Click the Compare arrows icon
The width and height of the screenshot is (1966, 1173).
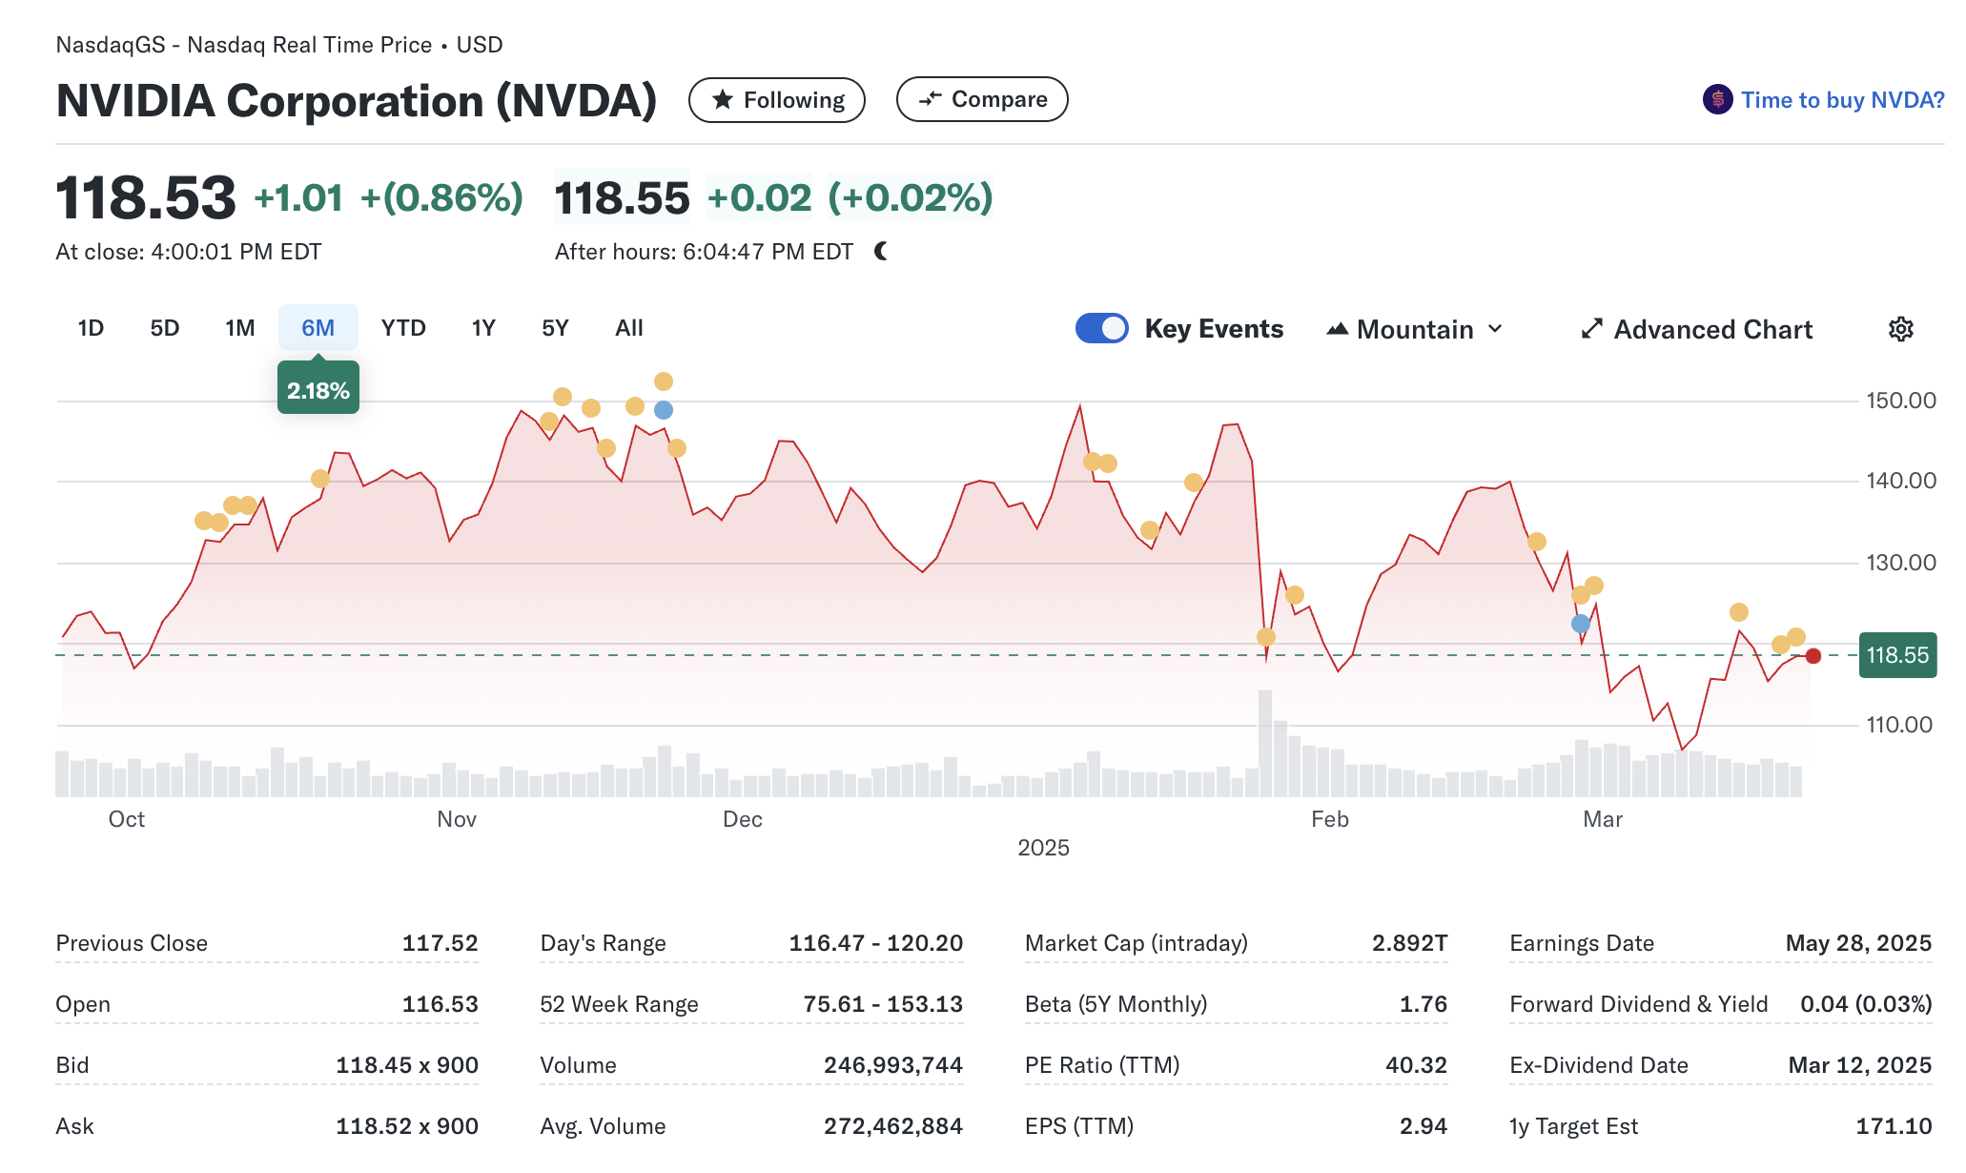pyautogui.click(x=930, y=99)
